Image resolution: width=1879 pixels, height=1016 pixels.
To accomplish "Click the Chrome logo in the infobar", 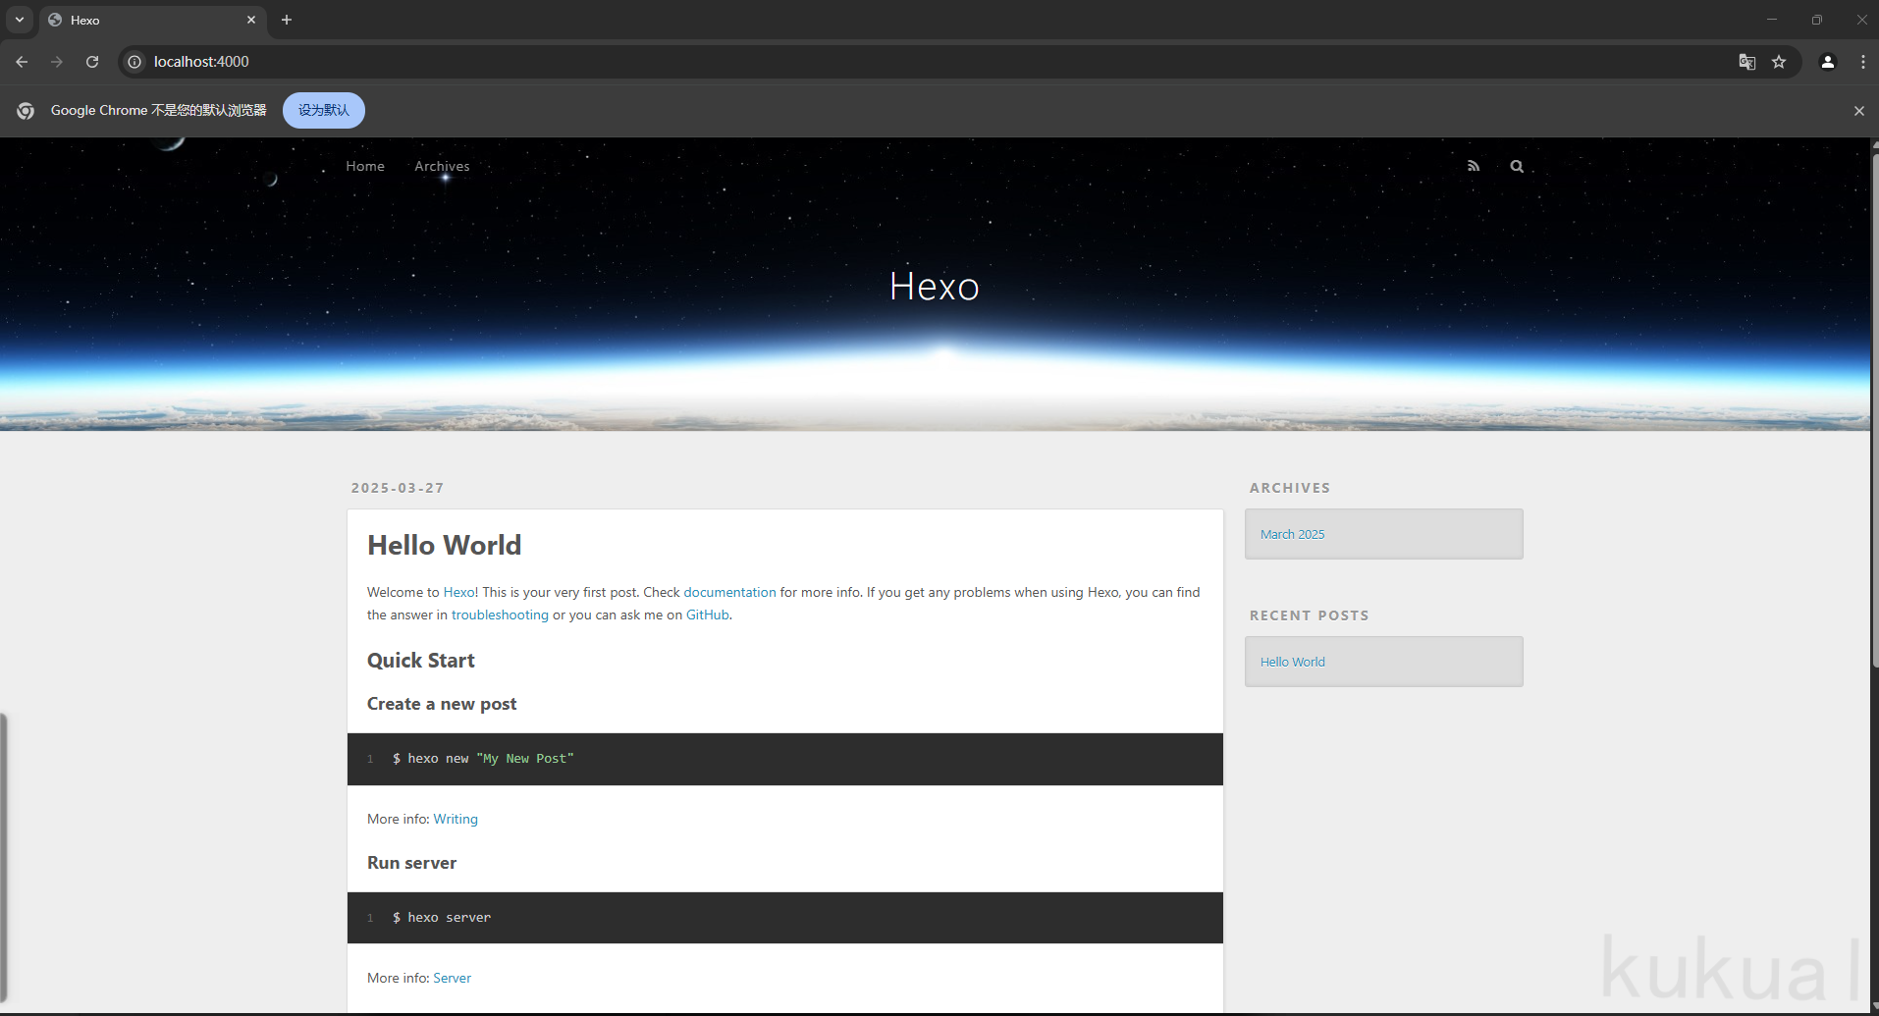I will point(26,111).
